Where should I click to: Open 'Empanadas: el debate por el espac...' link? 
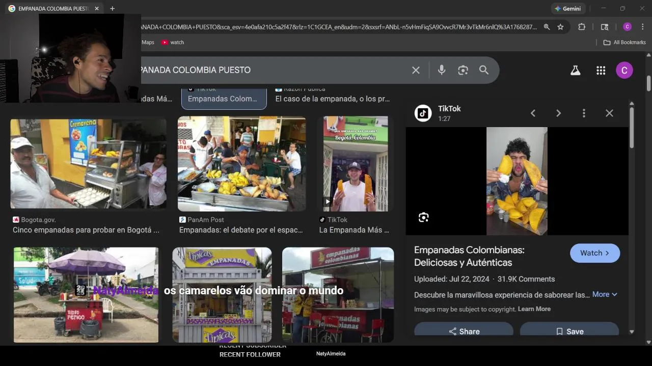241,230
